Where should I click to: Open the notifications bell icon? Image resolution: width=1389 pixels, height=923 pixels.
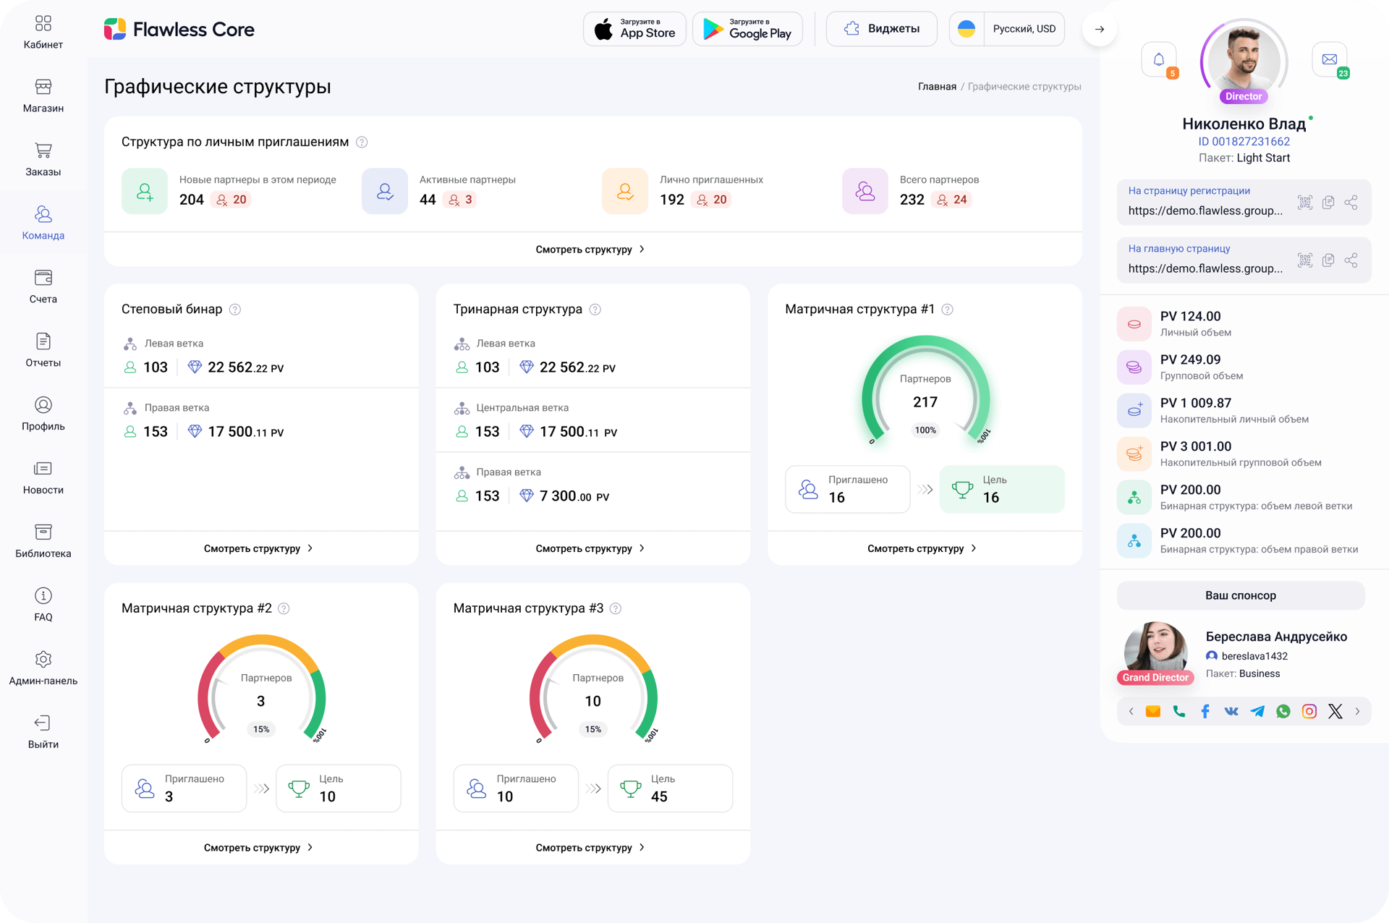(1158, 59)
